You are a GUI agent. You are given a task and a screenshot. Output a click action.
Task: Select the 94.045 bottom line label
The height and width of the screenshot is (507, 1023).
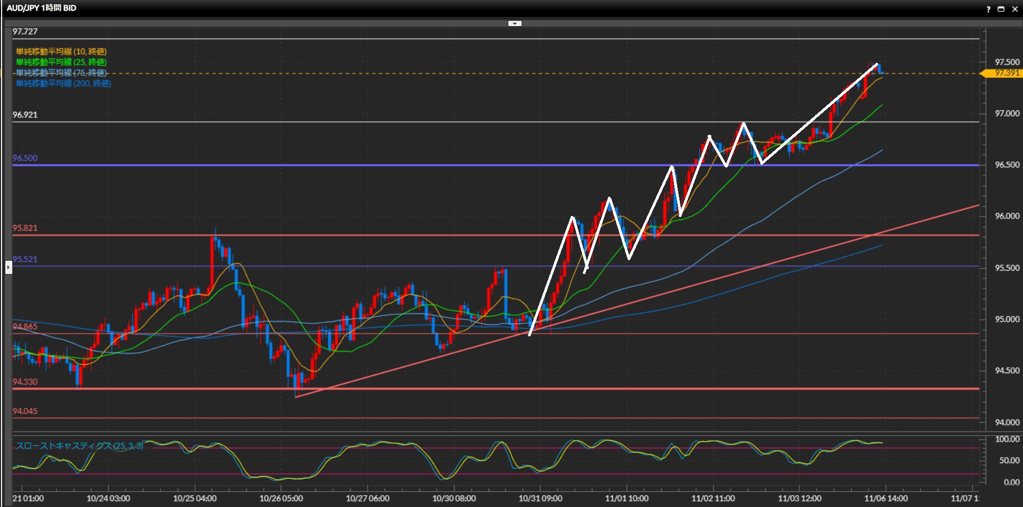pyautogui.click(x=25, y=411)
